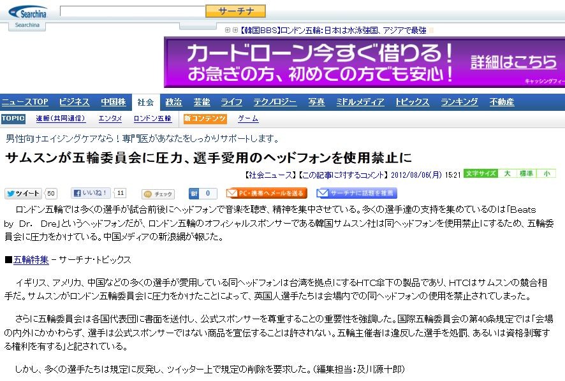
Task: Open この記事に対するコメント link
Action: point(343,175)
